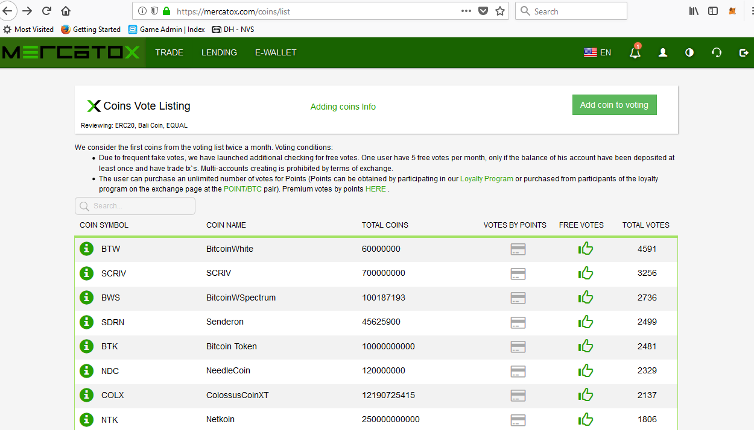Open info icon for COLX coin

pos(87,395)
